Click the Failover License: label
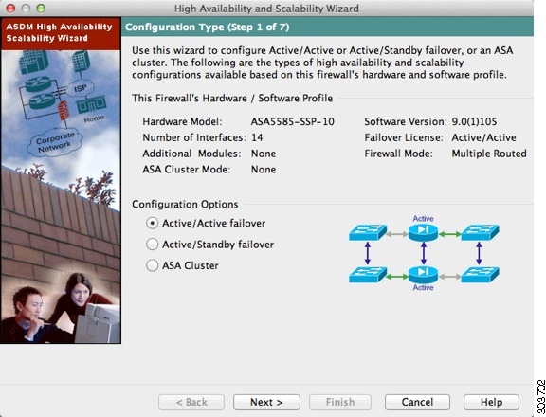The height and width of the screenshot is (417, 546). [404, 137]
